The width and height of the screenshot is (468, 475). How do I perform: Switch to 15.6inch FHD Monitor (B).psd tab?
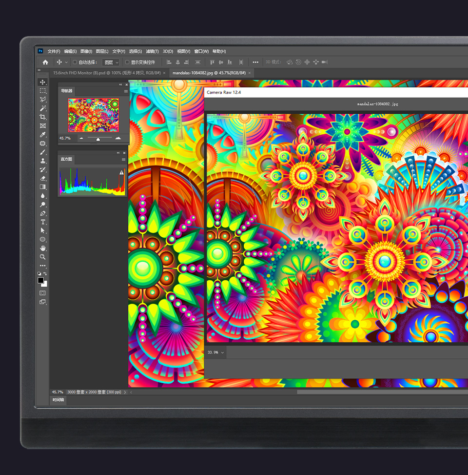[106, 73]
